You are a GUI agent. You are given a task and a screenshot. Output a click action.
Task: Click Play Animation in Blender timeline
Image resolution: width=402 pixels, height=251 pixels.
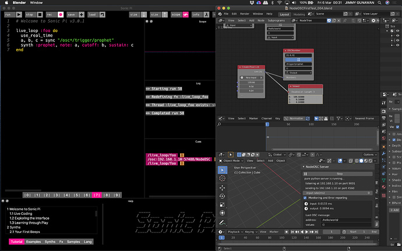tap(306, 232)
